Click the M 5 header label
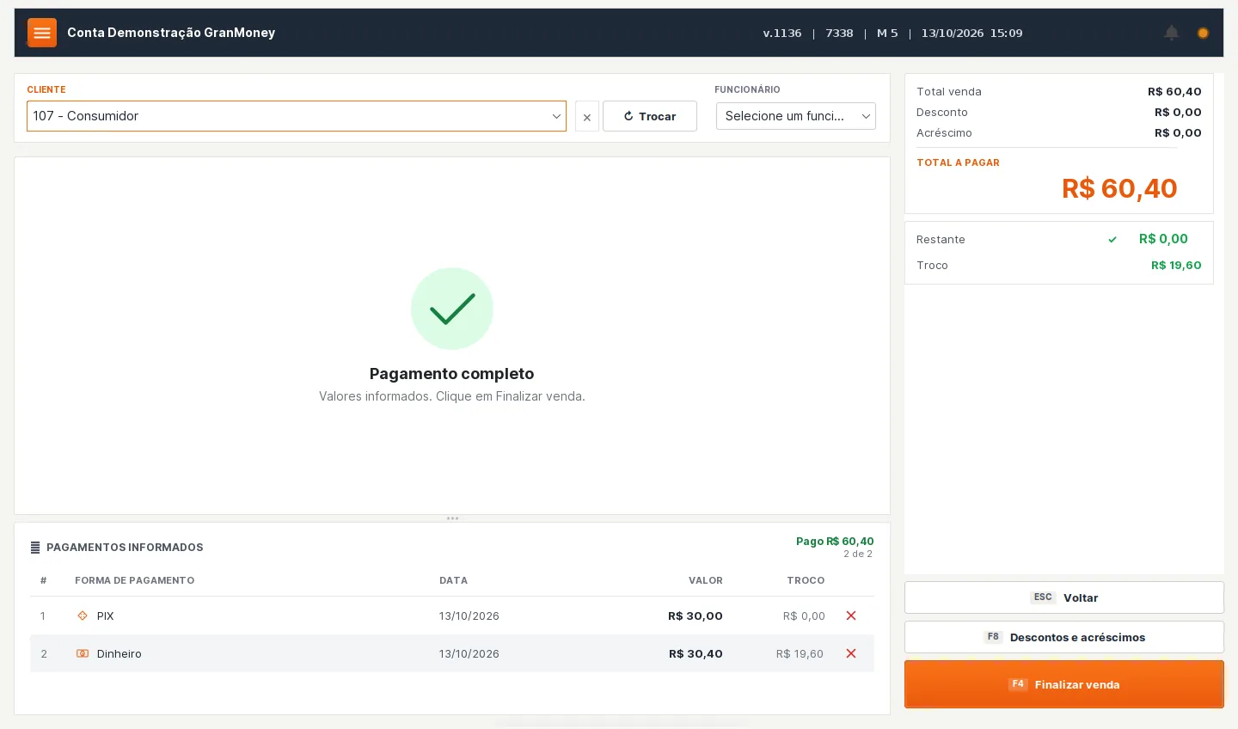Screen dimensions: 1238x729 click(887, 34)
